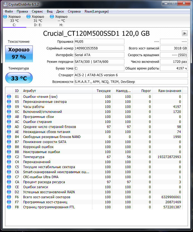Click status orb for attribute 01 Ошибки чтения
The width and height of the screenshot is (193, 232).
[9, 96]
